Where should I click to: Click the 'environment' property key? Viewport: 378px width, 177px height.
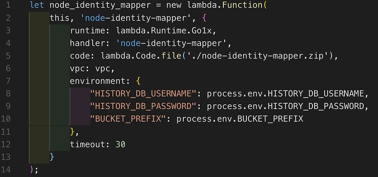(x=98, y=81)
